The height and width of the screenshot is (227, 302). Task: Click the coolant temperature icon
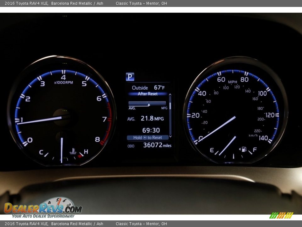(73, 151)
